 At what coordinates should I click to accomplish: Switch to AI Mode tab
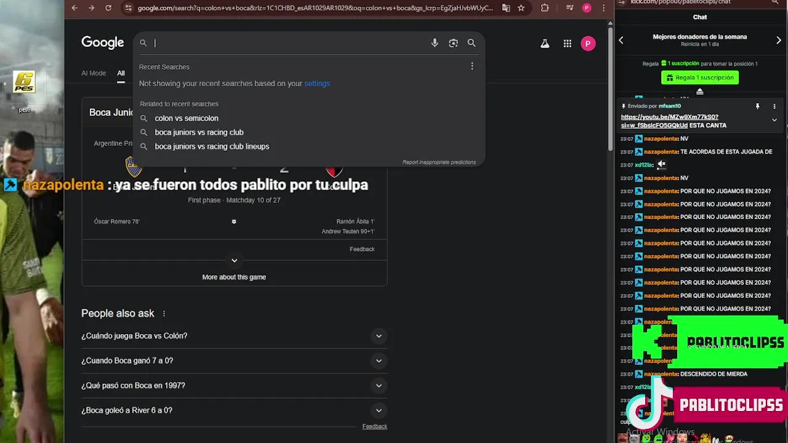coord(94,73)
